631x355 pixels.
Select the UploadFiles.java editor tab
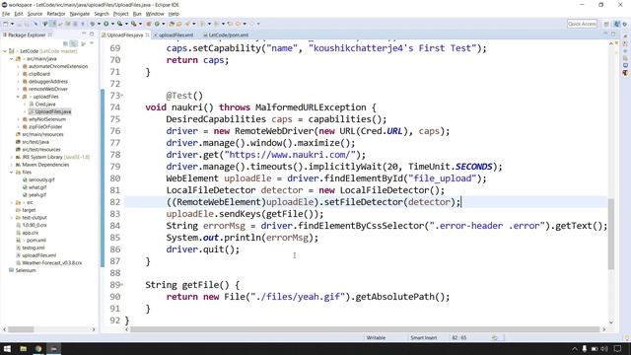(x=125, y=35)
